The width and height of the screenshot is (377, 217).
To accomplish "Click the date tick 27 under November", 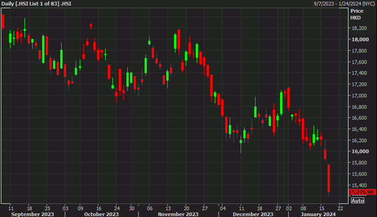I will [x=205, y=208].
